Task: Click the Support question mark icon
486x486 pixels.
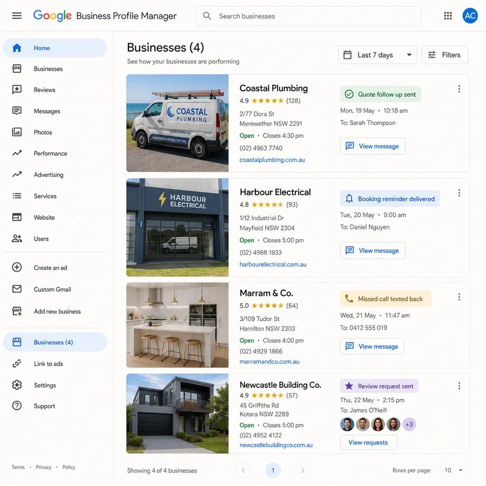Action: point(17,406)
